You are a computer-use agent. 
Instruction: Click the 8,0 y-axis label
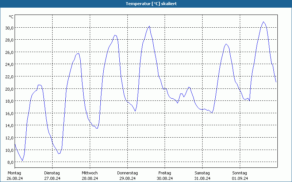coord(10,162)
